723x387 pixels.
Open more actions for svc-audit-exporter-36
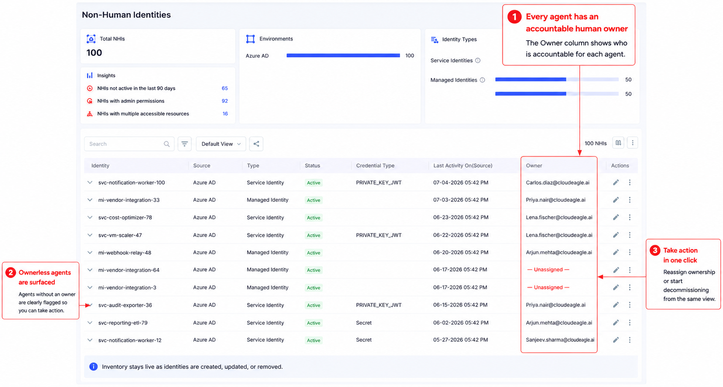click(x=630, y=305)
